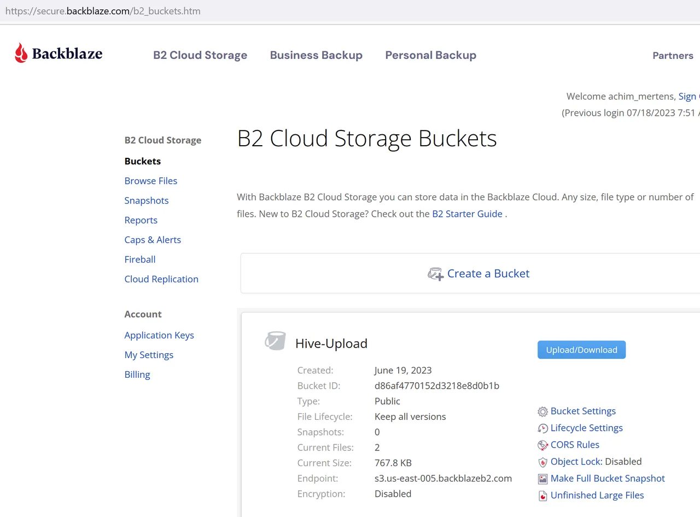Image resolution: width=700 pixels, height=517 pixels.
Task: Open Caps & Alerts in the sidebar
Action: coord(153,240)
